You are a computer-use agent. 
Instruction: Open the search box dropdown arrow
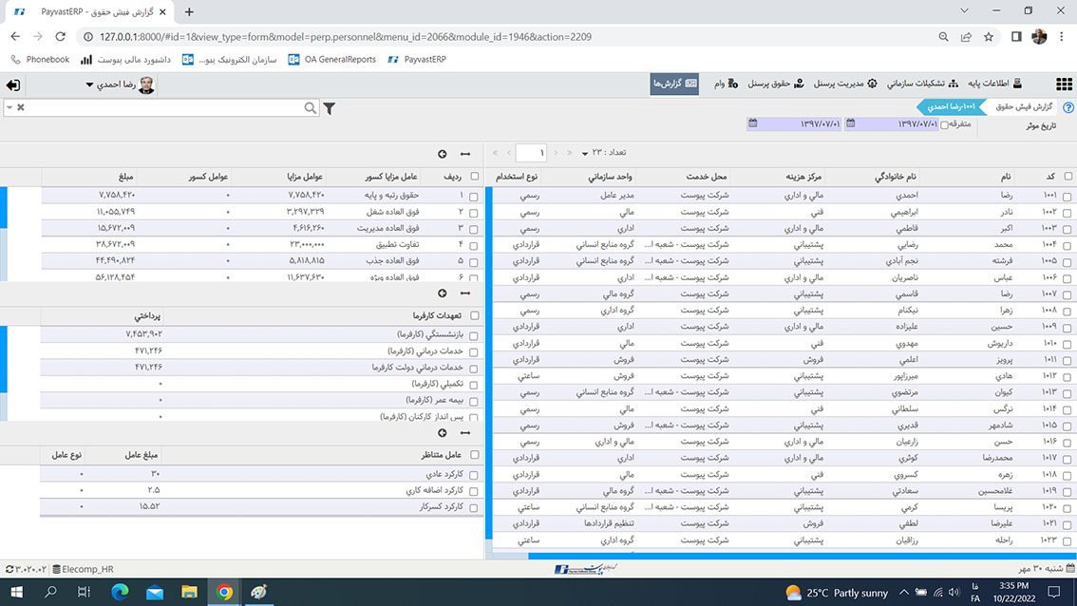click(9, 107)
